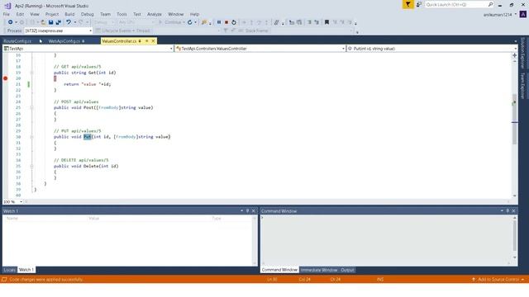The image size is (529, 297).
Task: Select the Command Window bottom tab
Action: click(x=279, y=270)
